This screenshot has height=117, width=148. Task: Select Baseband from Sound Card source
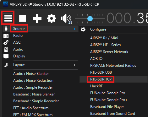113,114
